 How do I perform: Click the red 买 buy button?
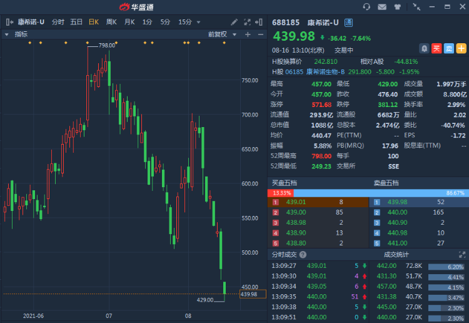(x=436, y=48)
